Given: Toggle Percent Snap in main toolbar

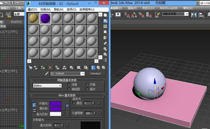Looking at the screenshot, I should (141, 14).
